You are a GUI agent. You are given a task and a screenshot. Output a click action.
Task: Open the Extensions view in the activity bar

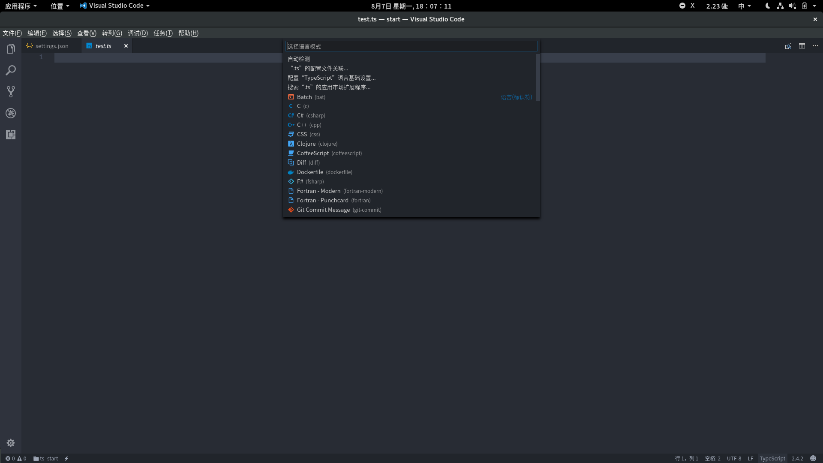tap(11, 135)
